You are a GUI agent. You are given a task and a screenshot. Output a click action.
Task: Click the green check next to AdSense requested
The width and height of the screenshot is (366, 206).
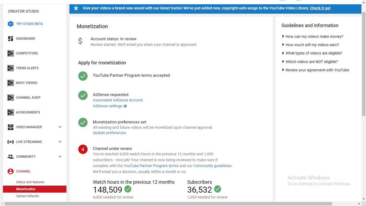click(83, 95)
